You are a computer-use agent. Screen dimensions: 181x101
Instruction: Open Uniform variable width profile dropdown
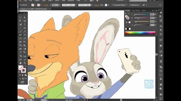[x=76, y=5]
